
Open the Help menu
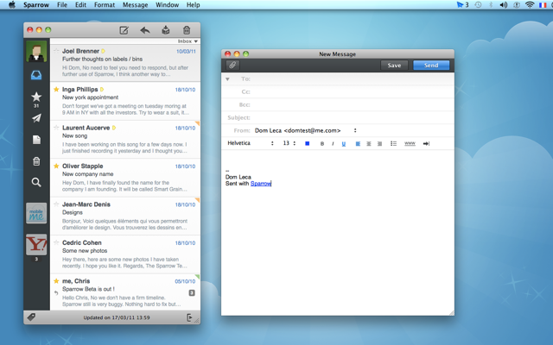pyautogui.click(x=193, y=5)
